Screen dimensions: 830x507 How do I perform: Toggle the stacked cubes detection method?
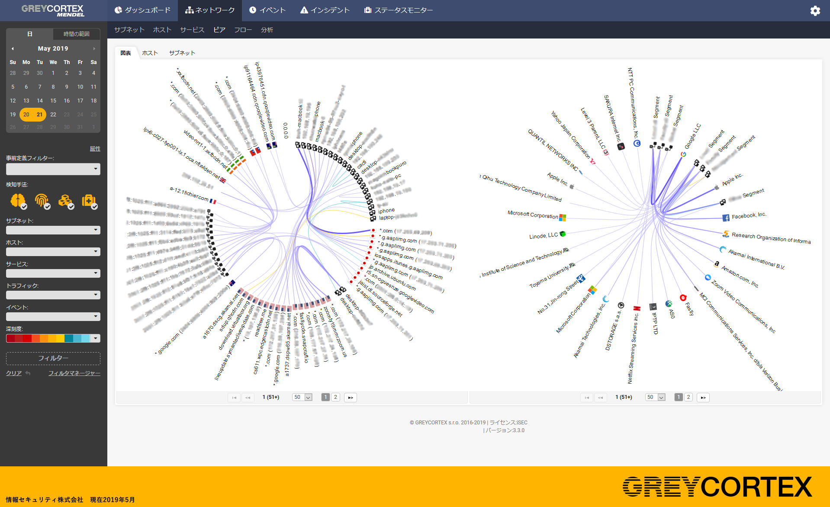click(66, 201)
